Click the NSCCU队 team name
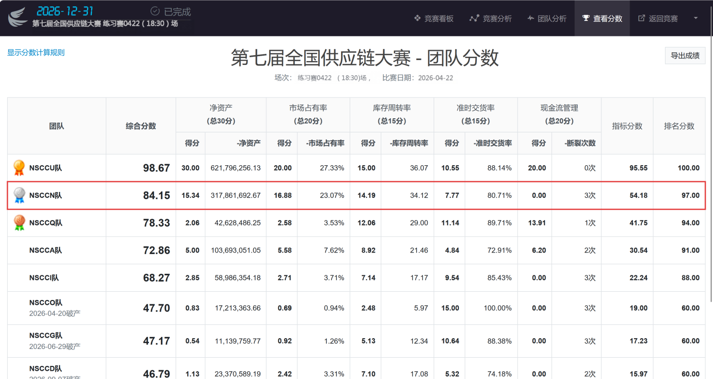 [46, 168]
